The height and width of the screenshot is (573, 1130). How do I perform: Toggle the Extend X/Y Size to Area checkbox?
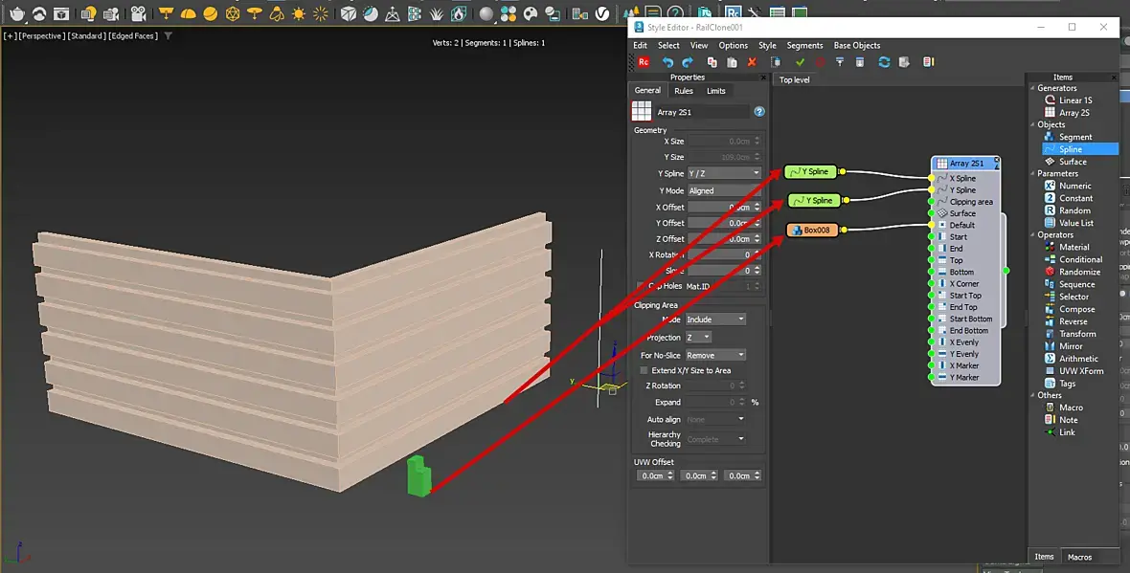(644, 371)
